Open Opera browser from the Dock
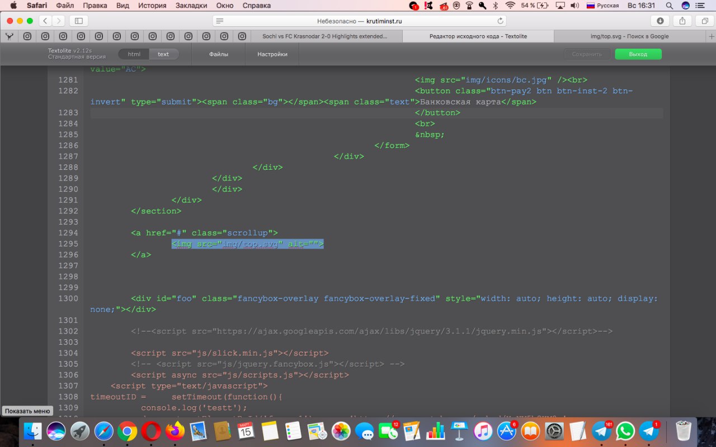Screen dimensions: 716x447 click(x=151, y=431)
